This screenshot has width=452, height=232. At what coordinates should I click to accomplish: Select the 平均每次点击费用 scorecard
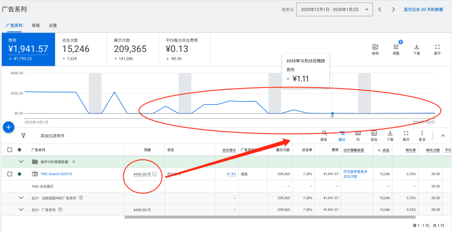184,49
